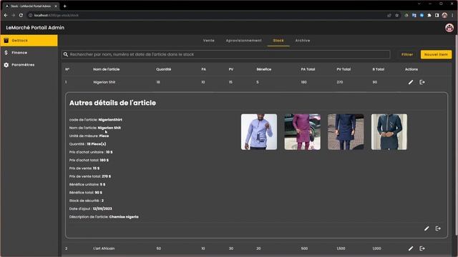458x257 pixels.
Task: Click the Autres détails de l'article heading
Action: (112, 103)
